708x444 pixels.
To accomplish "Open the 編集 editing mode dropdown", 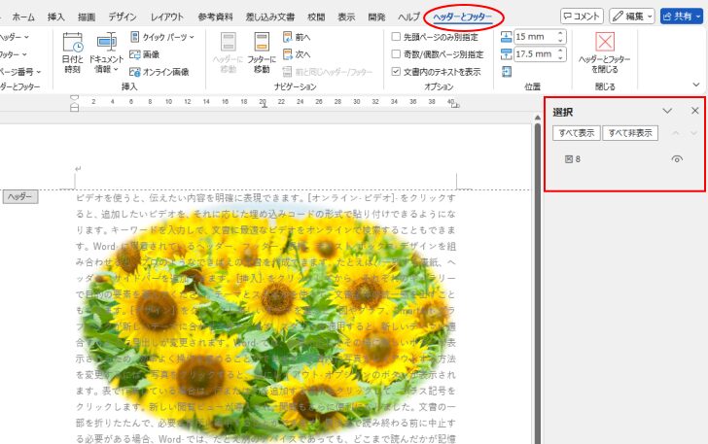I will pos(632,17).
